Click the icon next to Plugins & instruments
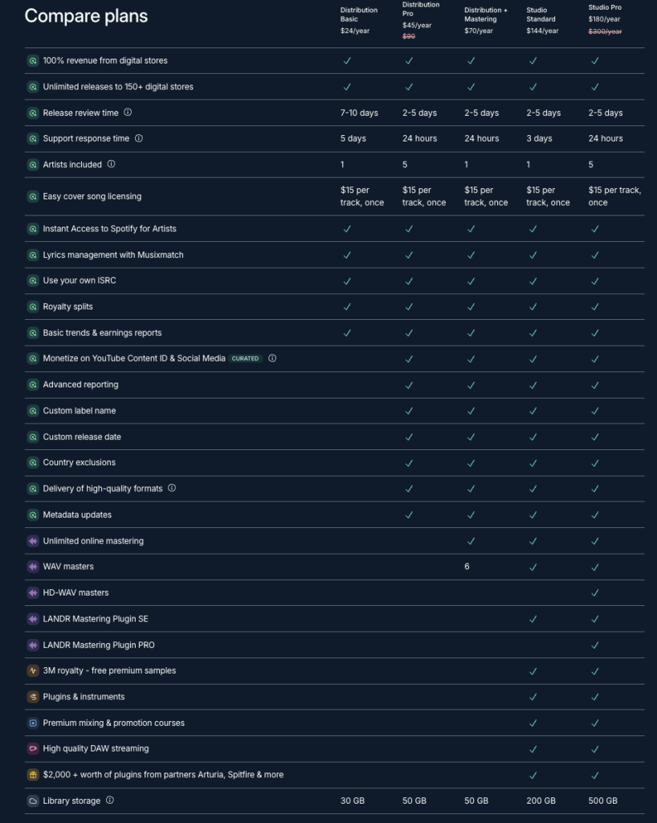 point(33,697)
